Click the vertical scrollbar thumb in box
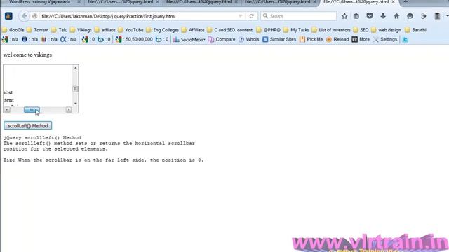The width and height of the screenshot is (449, 252). [x=75, y=89]
